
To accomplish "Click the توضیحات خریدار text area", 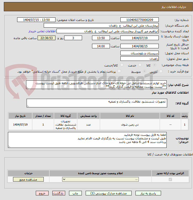I will [87, 140].
